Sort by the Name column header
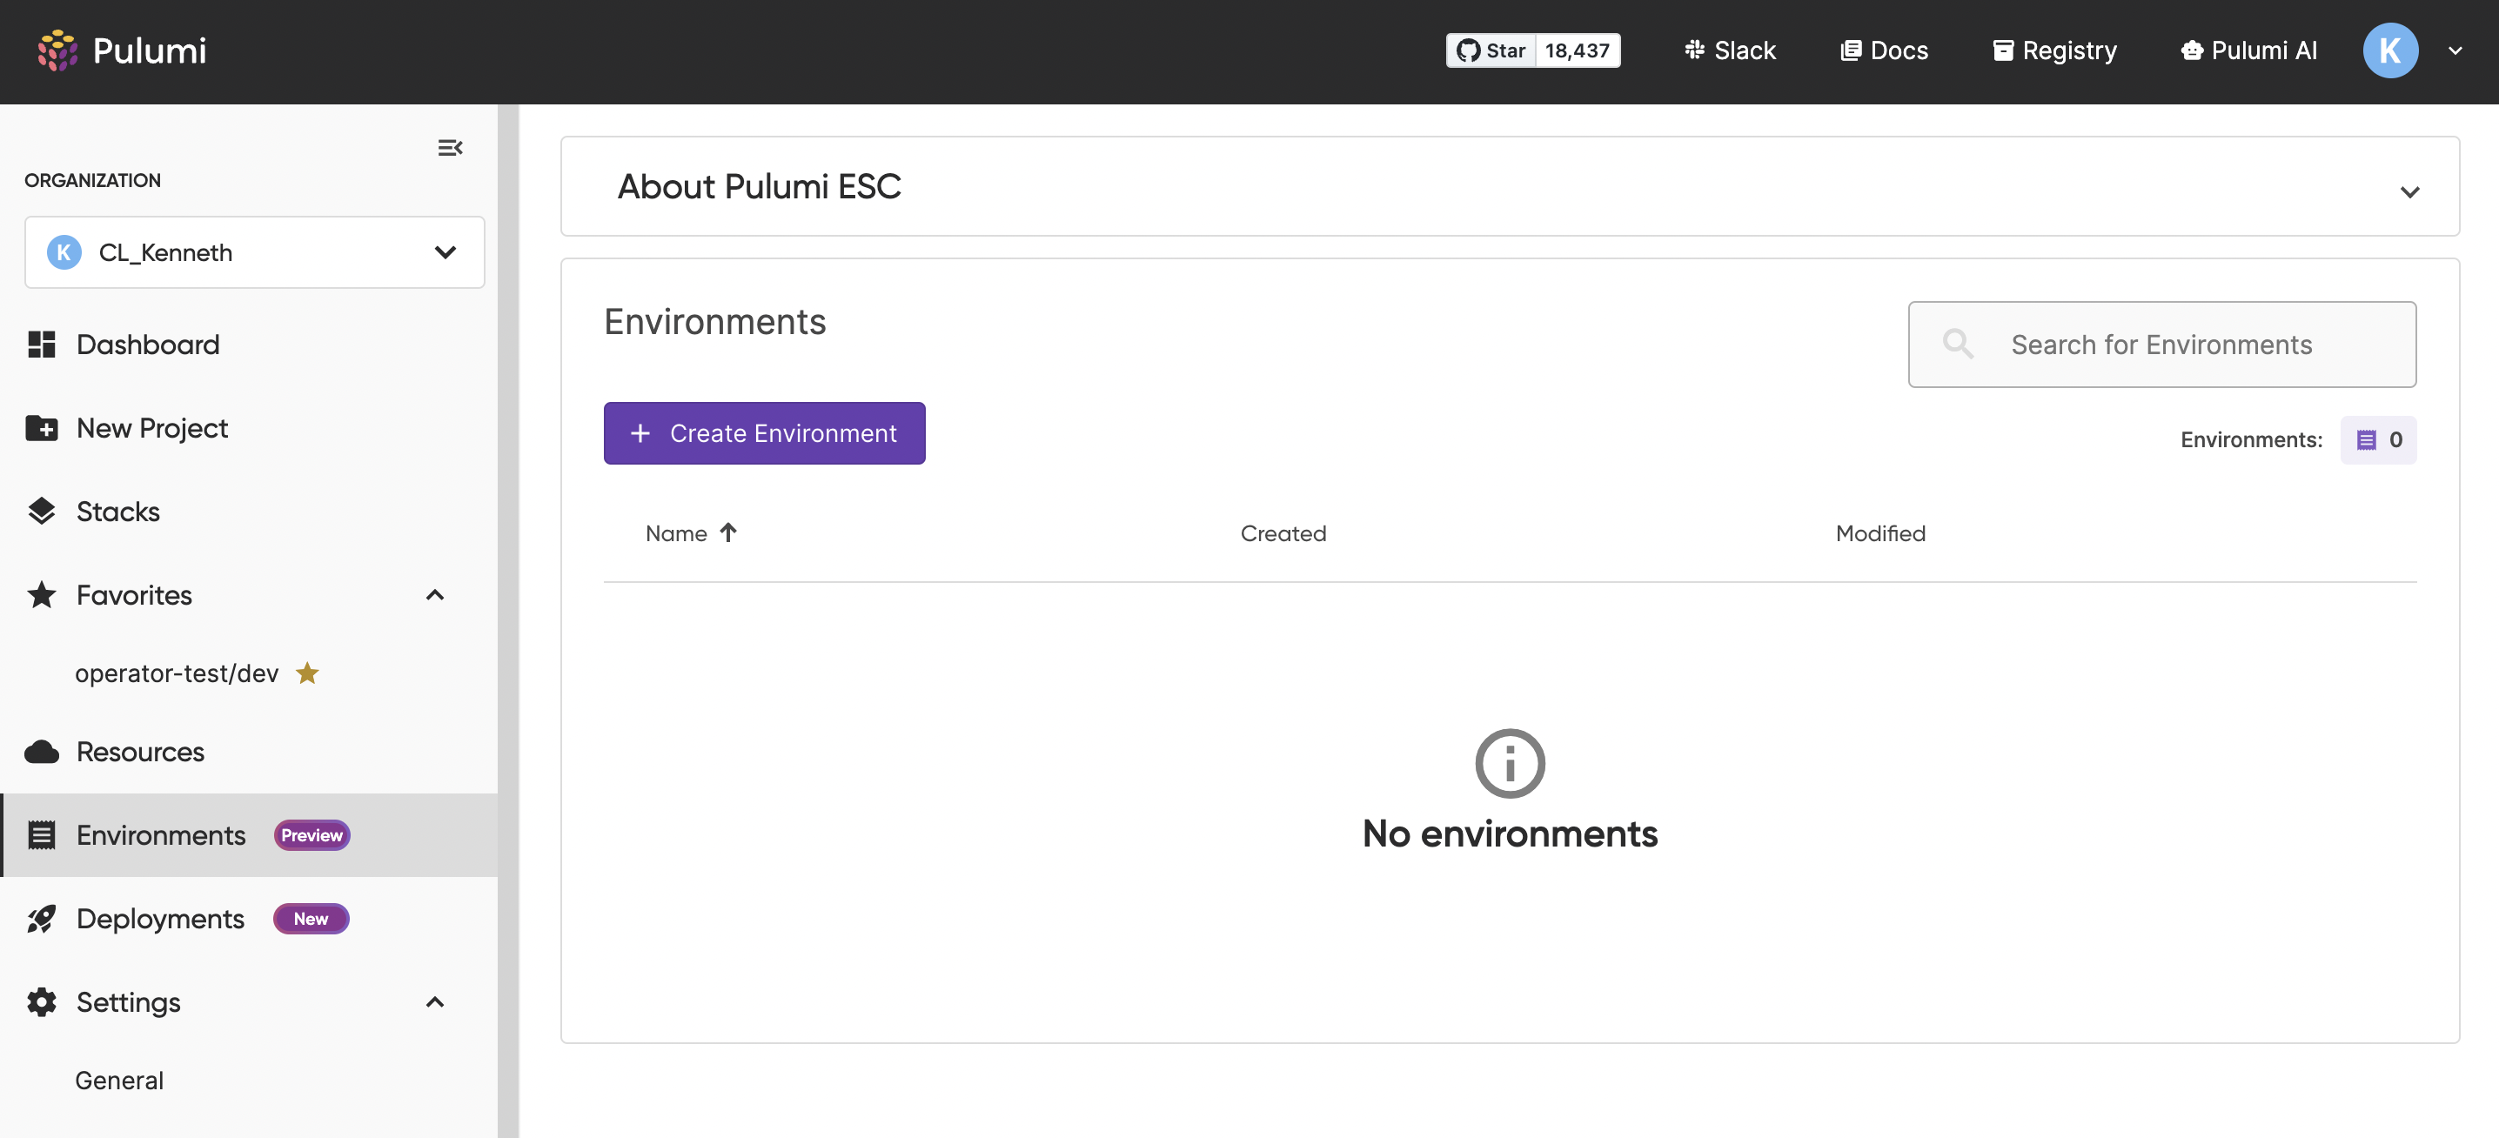The height and width of the screenshot is (1138, 2499). (x=676, y=532)
